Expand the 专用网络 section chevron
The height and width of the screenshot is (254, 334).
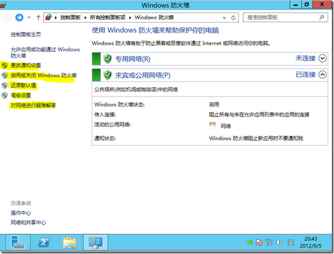[322, 58]
